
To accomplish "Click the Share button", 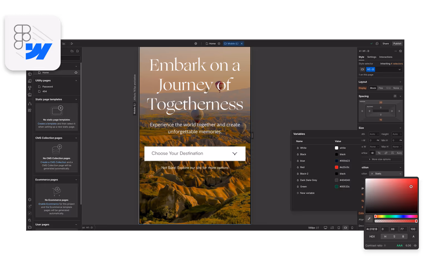I will click(385, 44).
